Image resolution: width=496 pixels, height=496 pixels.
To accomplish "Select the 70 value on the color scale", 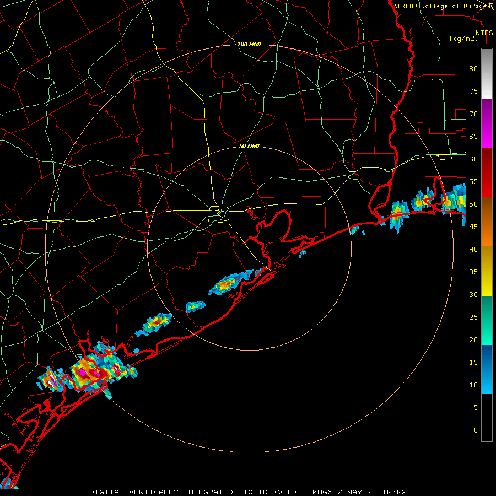I will coord(473,114).
